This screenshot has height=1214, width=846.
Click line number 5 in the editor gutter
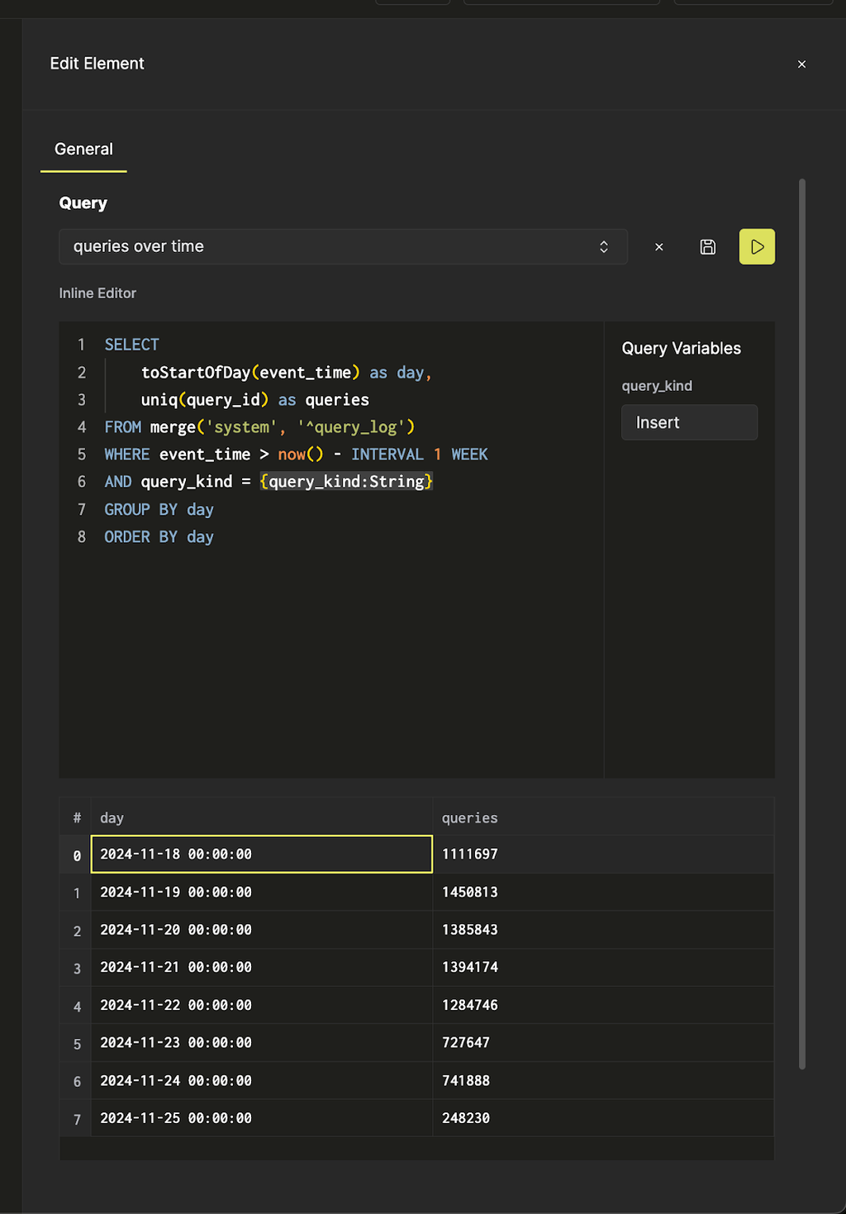tap(82, 454)
